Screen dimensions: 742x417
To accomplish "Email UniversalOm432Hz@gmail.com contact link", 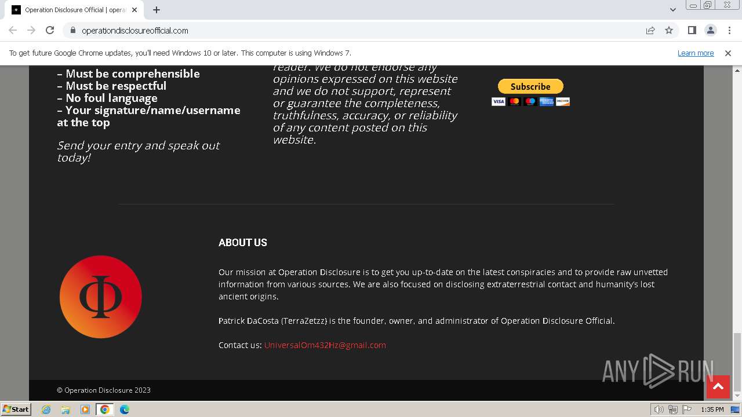I will (x=325, y=345).
